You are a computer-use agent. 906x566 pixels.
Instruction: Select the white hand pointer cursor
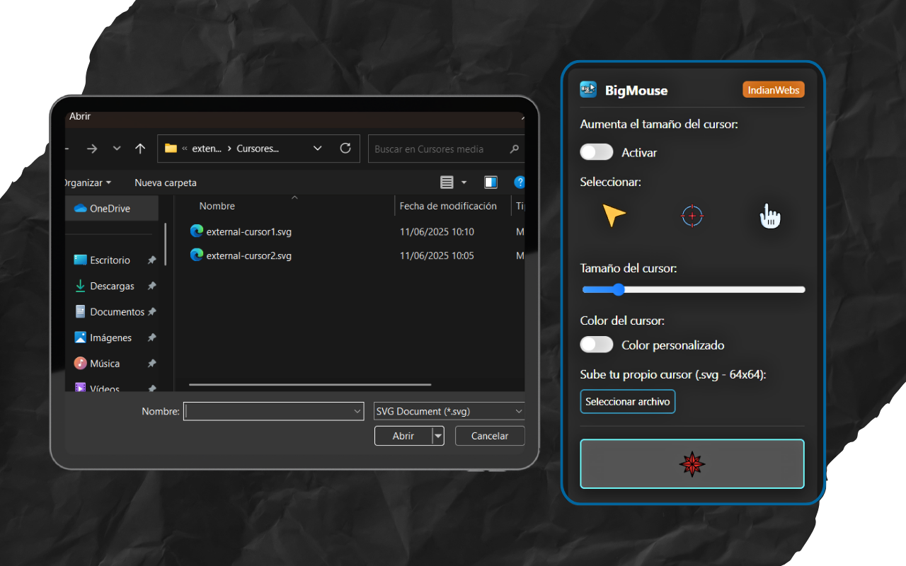tap(770, 216)
